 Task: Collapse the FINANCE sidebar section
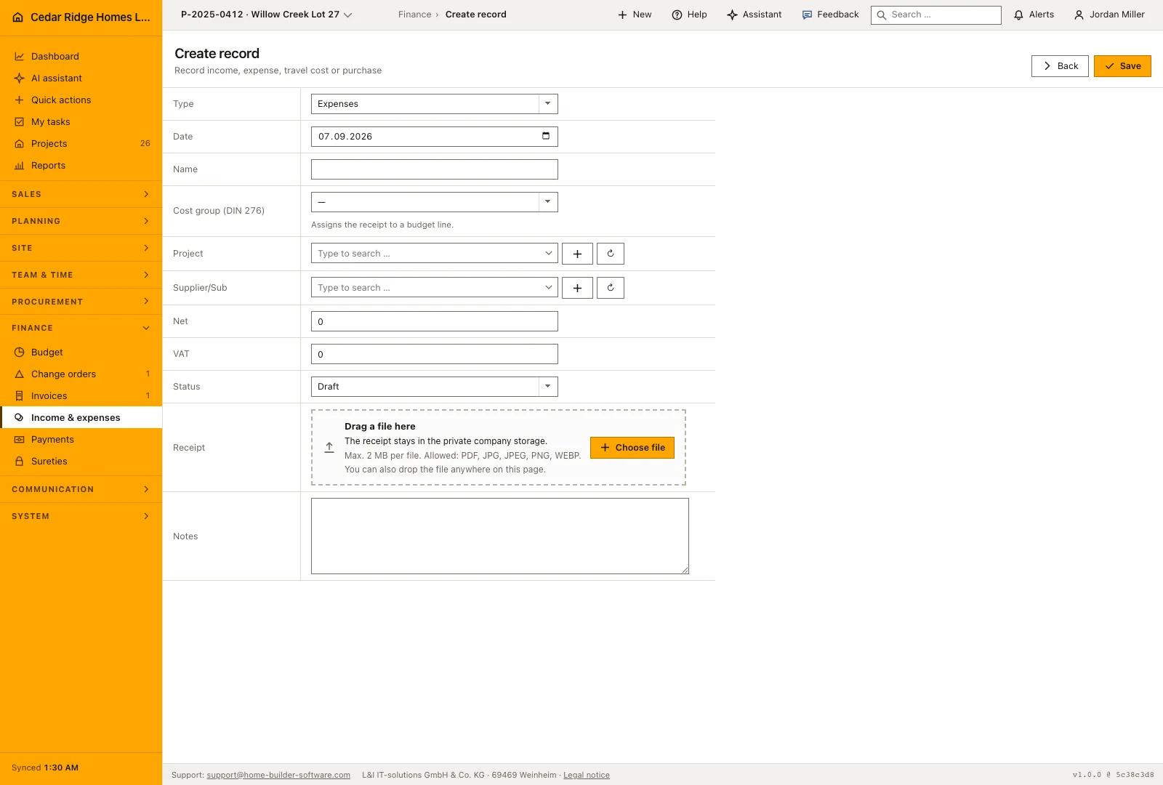coord(81,328)
